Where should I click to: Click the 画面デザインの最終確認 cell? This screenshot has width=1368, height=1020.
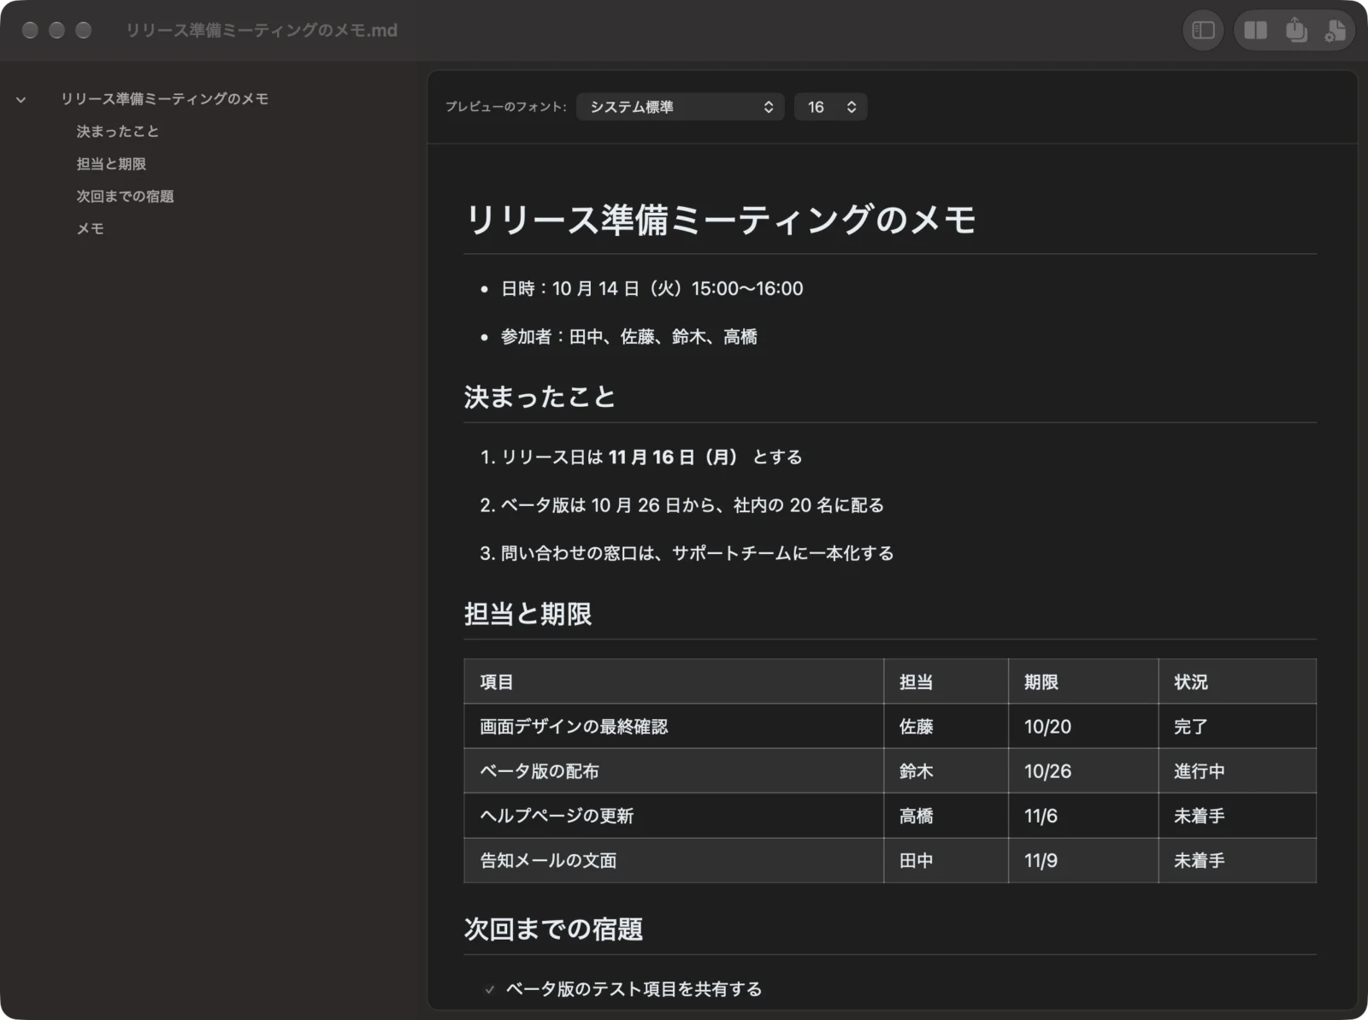674,727
